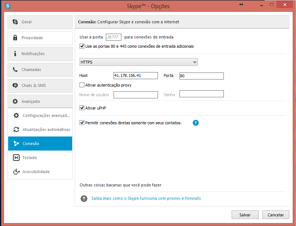Select Atualizações automáticas sub-item
The image size is (296, 226).
click(x=40, y=129)
